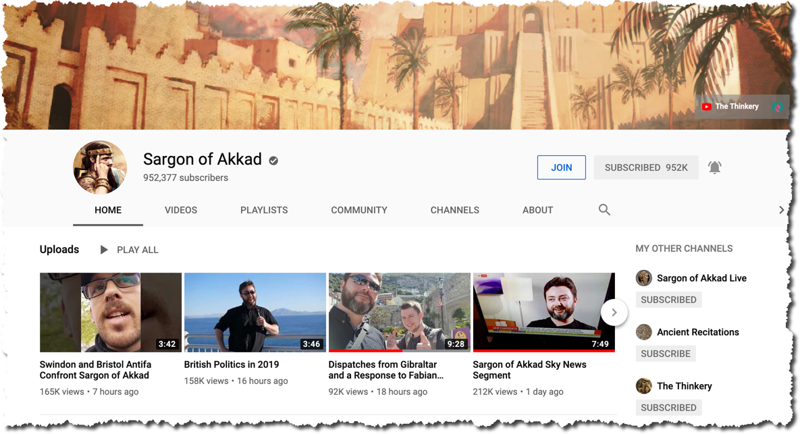800x434 pixels.
Task: Open the Dispatches from Gibraltar video thumbnail
Action: (x=400, y=312)
